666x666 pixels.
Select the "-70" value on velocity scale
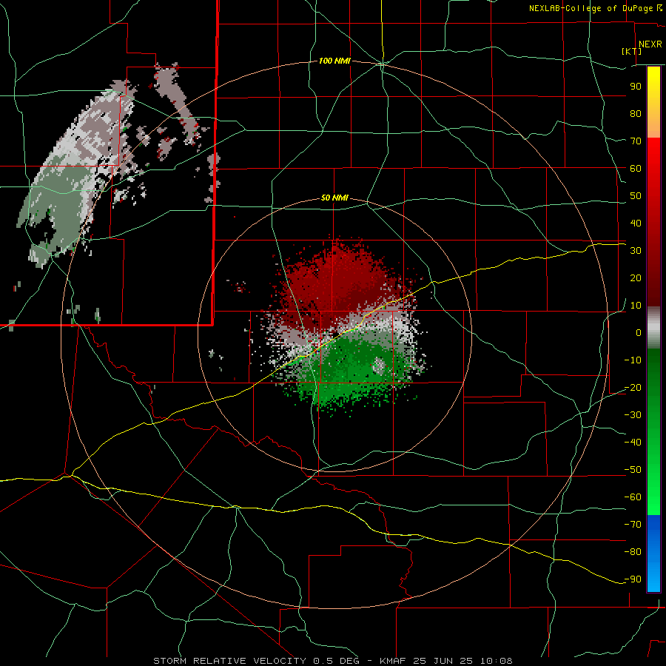pyautogui.click(x=633, y=525)
